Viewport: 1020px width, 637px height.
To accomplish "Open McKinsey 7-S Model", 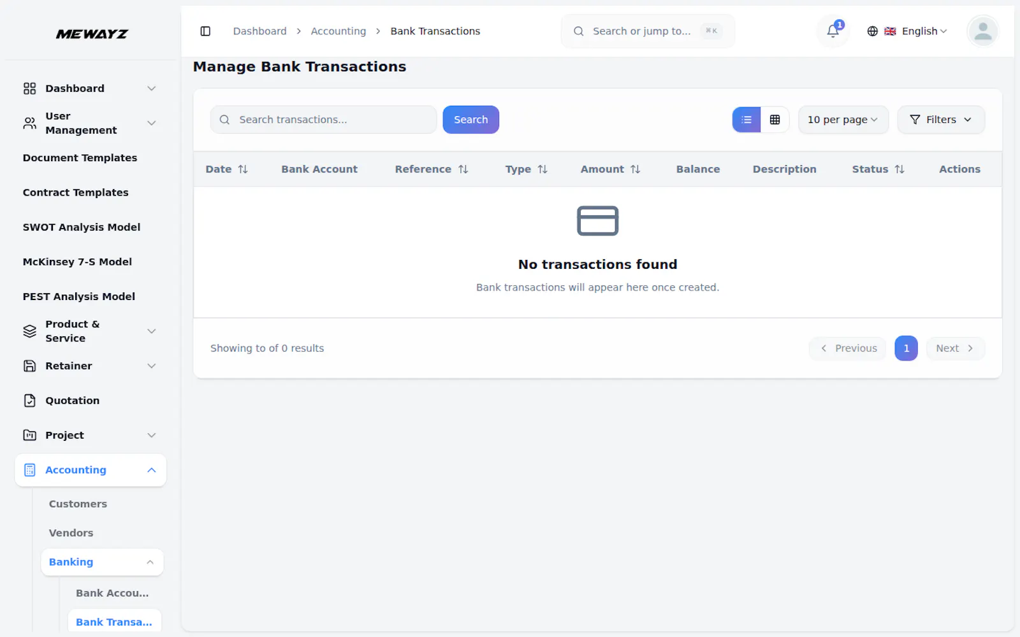I will (x=77, y=262).
